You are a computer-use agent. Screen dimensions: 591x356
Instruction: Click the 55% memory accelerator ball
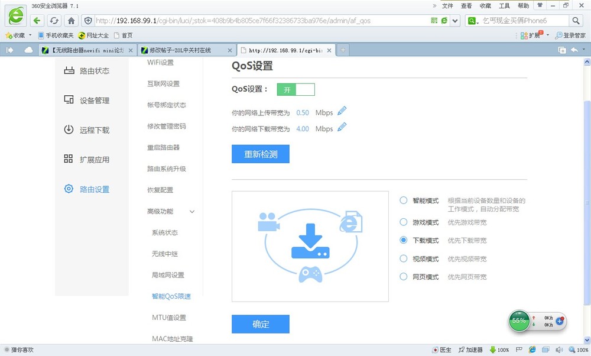519,321
